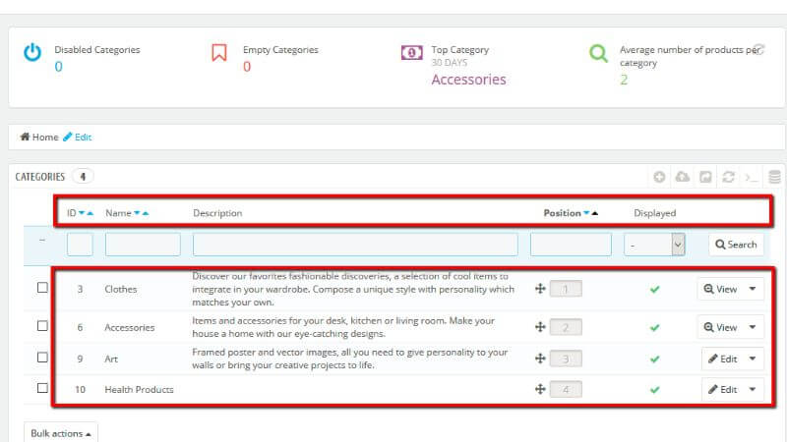Toggle displayed status of Accessories
The image size is (787, 442).
pos(654,328)
